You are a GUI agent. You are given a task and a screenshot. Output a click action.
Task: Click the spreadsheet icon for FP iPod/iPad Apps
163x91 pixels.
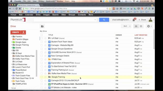pyautogui.click(x=49, y=84)
